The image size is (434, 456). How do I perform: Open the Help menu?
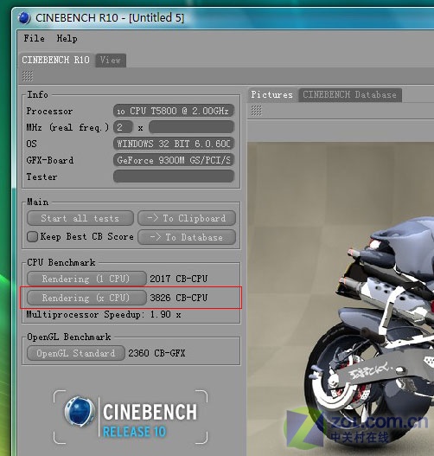67,38
